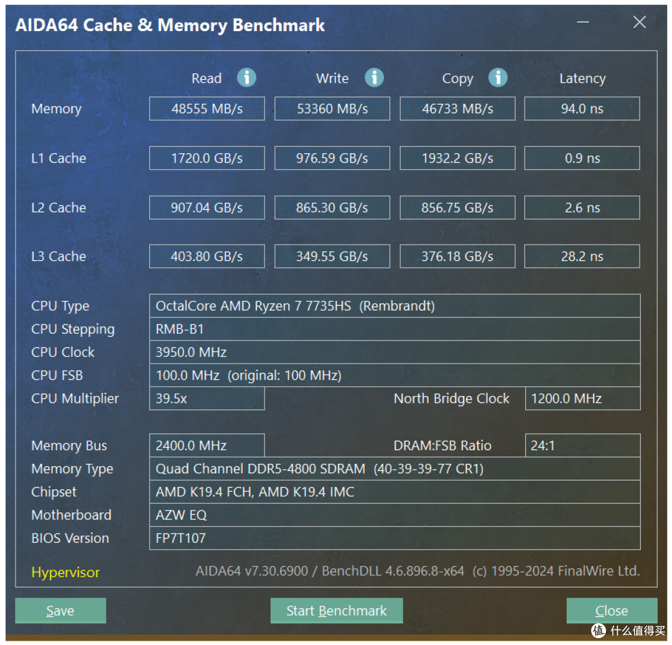Select L2 Cache read 907.04 GB/s
The width and height of the screenshot is (672, 645).
click(x=207, y=207)
